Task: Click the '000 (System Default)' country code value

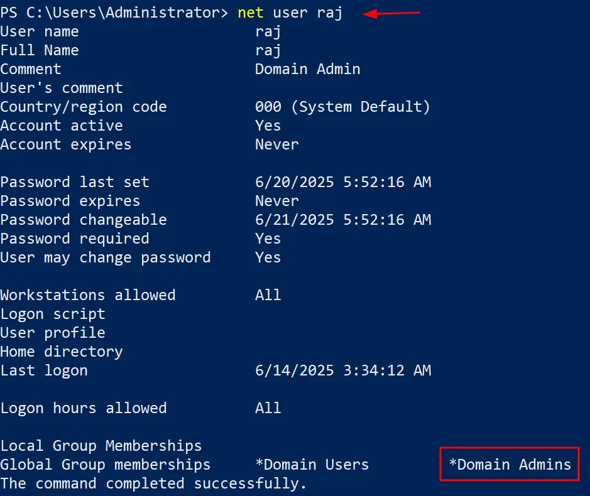Action: point(342,107)
